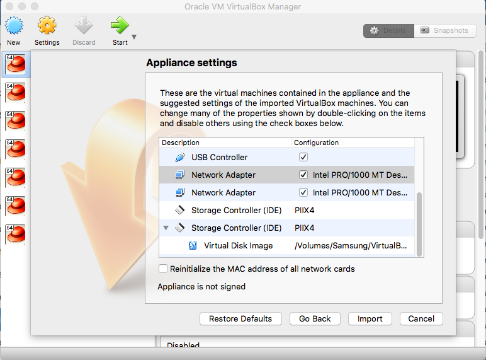This screenshot has width=486, height=360.
Task: Click the Discard toolbar icon
Action: [x=83, y=26]
